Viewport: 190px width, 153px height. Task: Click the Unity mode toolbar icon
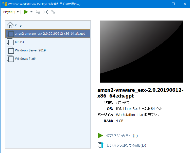53,12
